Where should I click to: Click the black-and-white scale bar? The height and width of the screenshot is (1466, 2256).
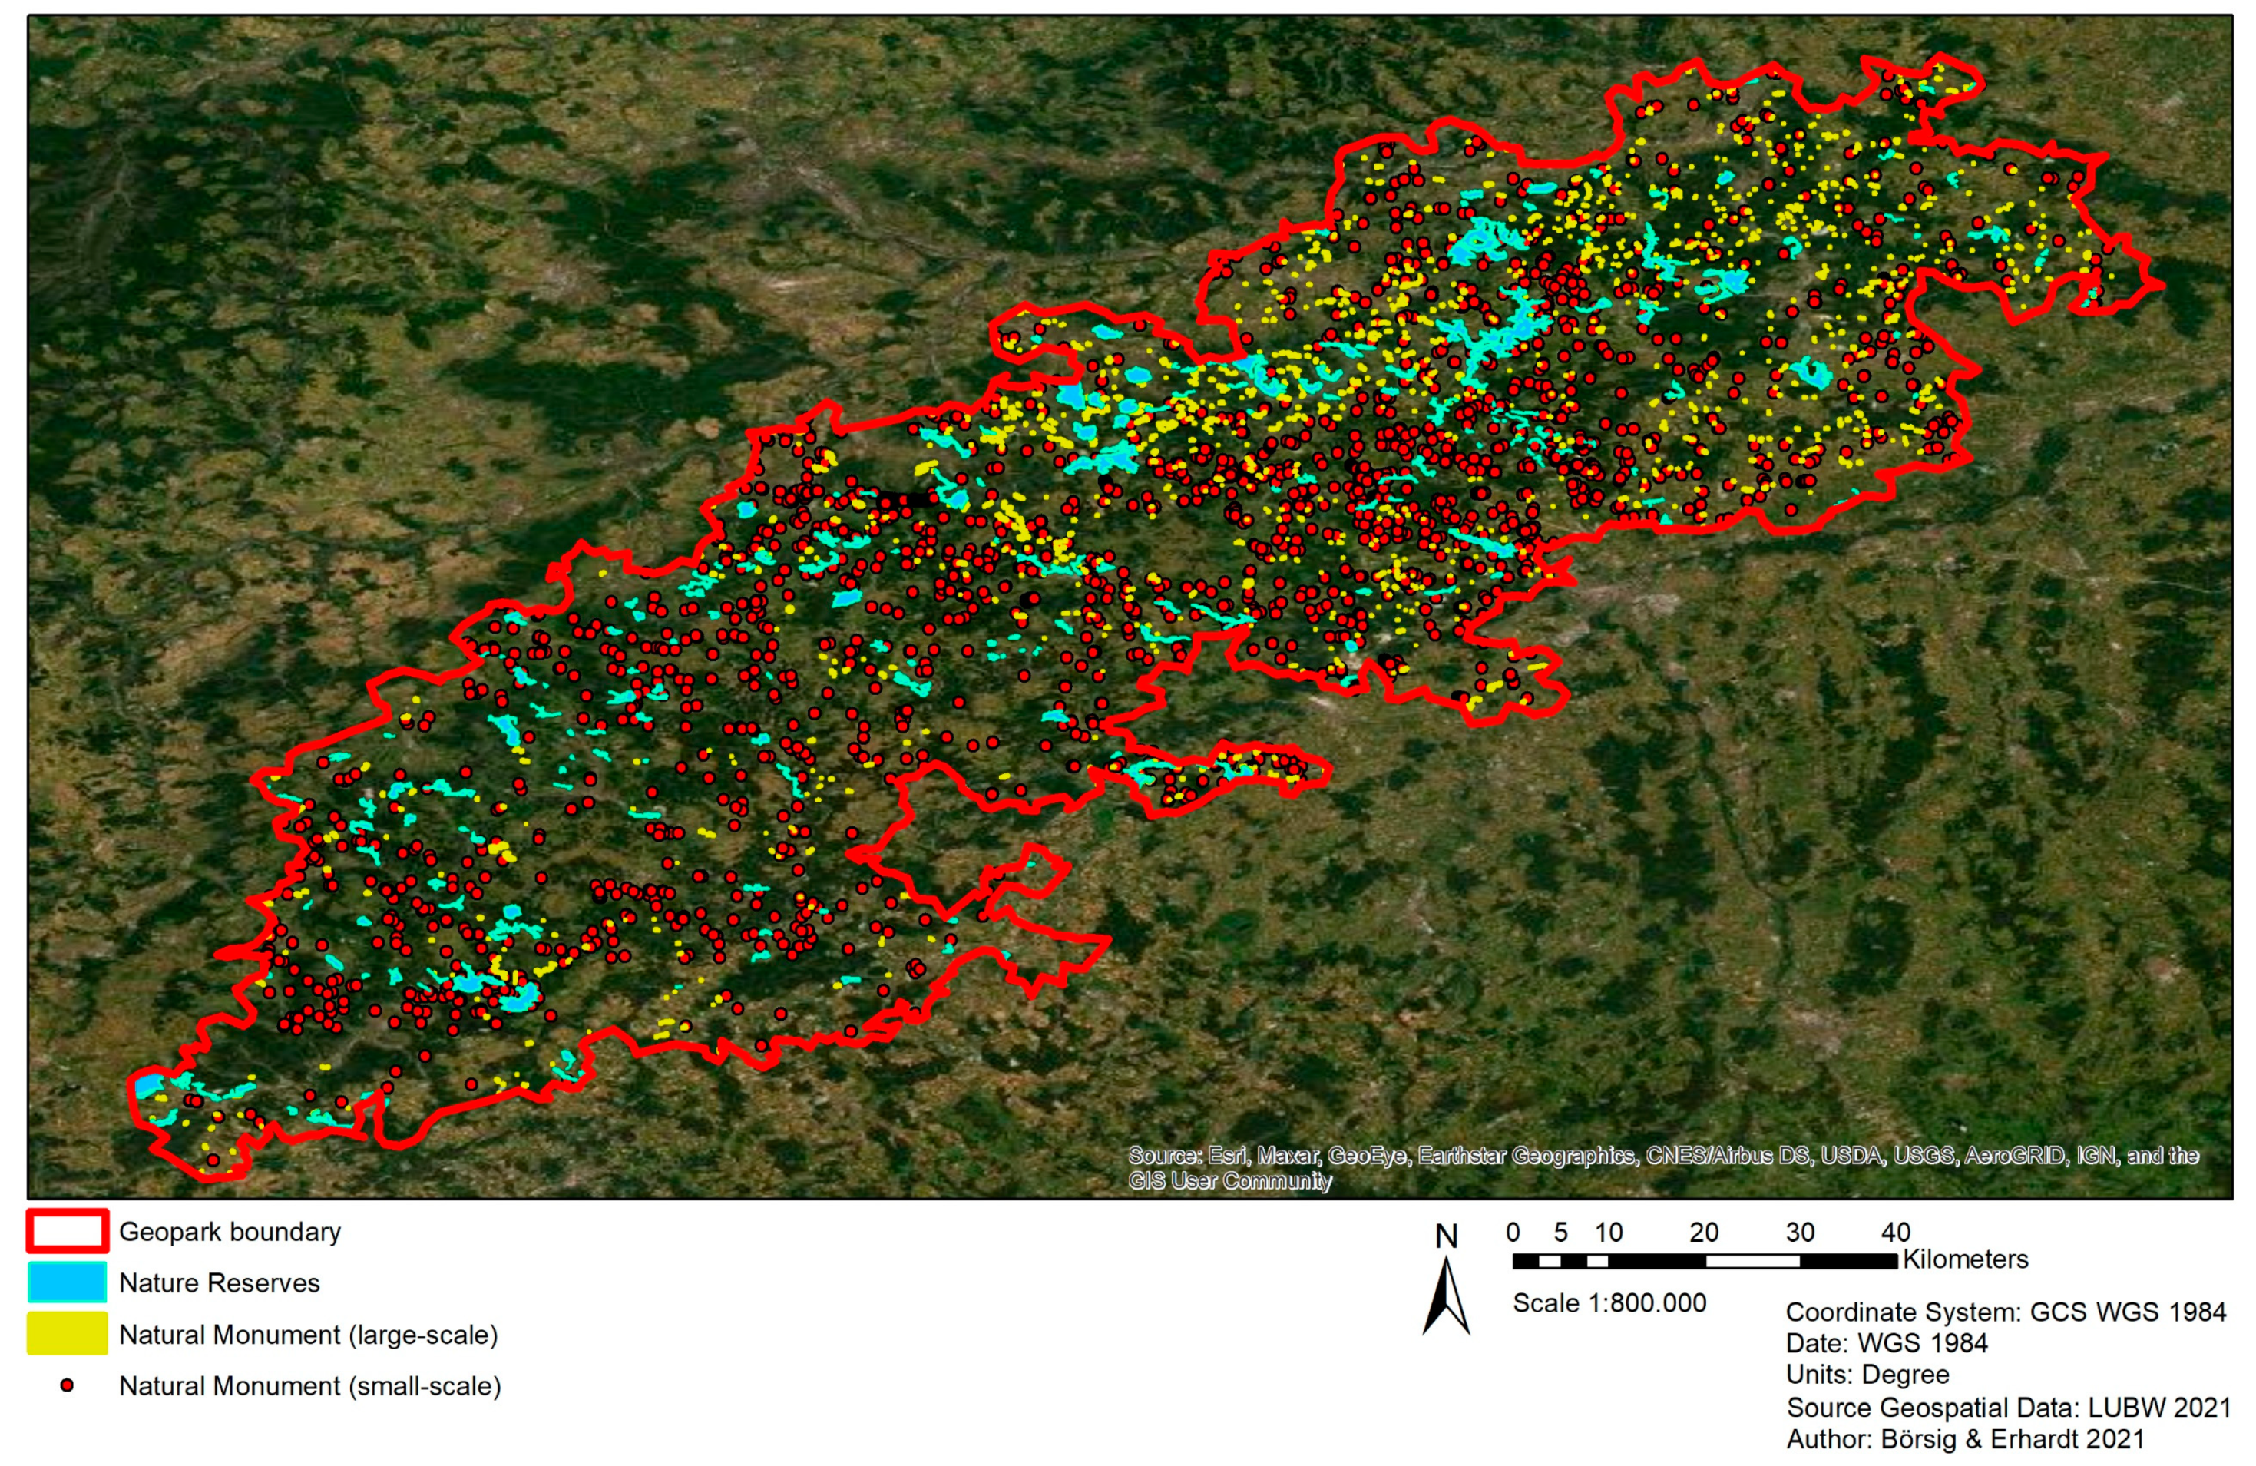(1705, 1261)
